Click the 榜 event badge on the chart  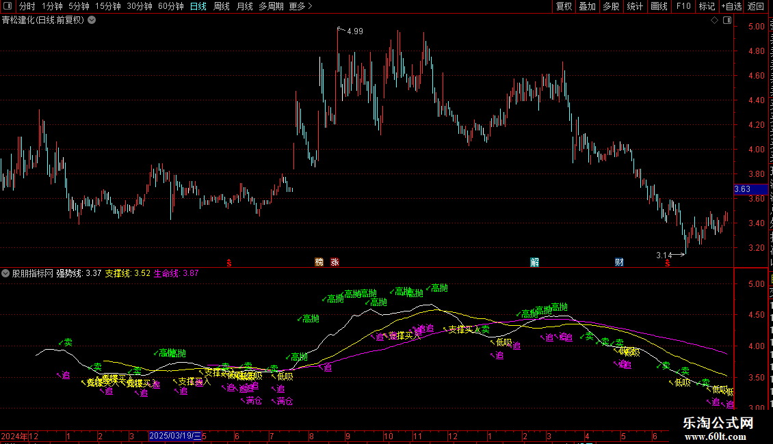click(x=319, y=262)
